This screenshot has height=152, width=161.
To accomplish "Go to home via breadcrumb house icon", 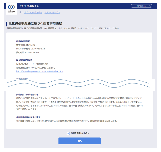I will tap(20, 12).
